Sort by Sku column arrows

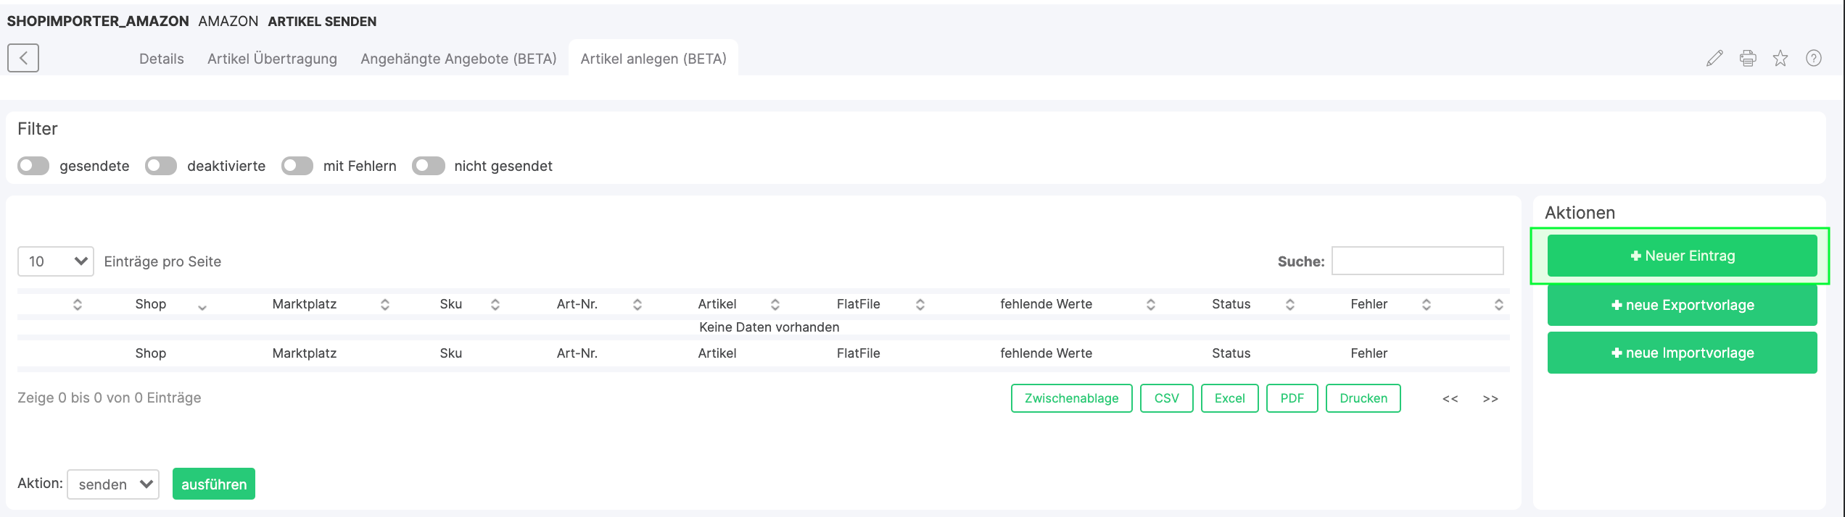click(x=495, y=305)
